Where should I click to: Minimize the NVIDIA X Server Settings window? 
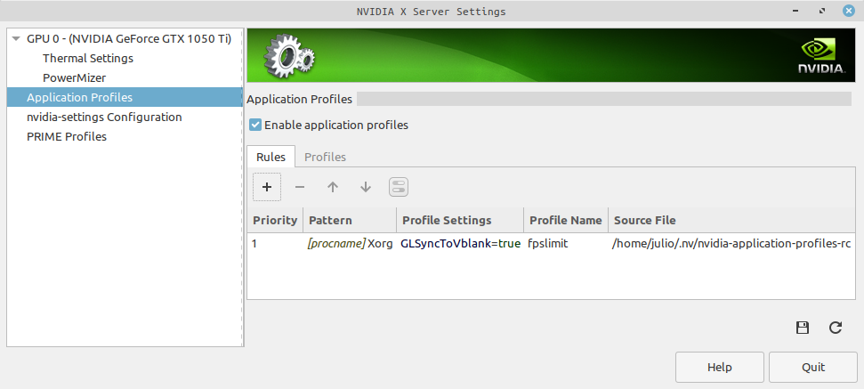coord(795,11)
